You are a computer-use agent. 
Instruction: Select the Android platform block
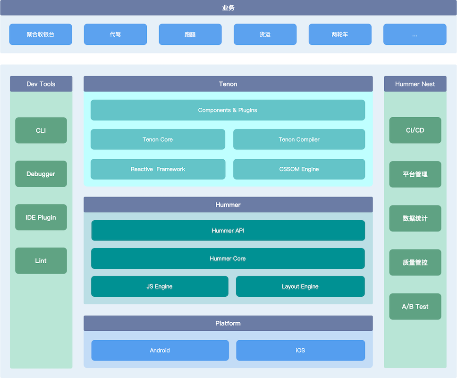(x=160, y=350)
